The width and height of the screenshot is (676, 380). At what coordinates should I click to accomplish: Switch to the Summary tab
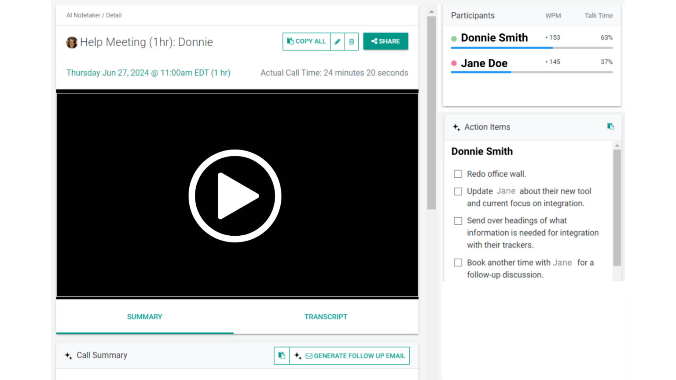pyautogui.click(x=145, y=317)
